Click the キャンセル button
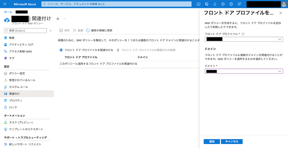 (232, 141)
